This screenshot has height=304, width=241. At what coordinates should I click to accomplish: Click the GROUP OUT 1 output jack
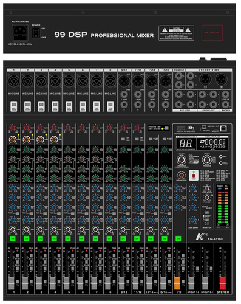(202, 95)
